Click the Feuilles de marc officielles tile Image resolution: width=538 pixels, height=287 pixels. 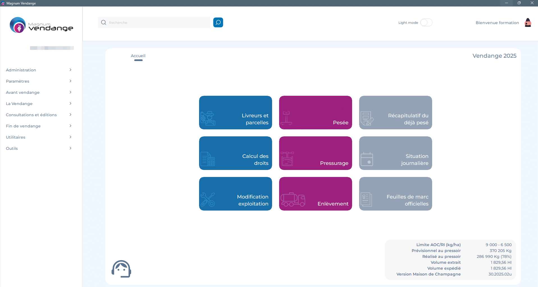(x=395, y=194)
